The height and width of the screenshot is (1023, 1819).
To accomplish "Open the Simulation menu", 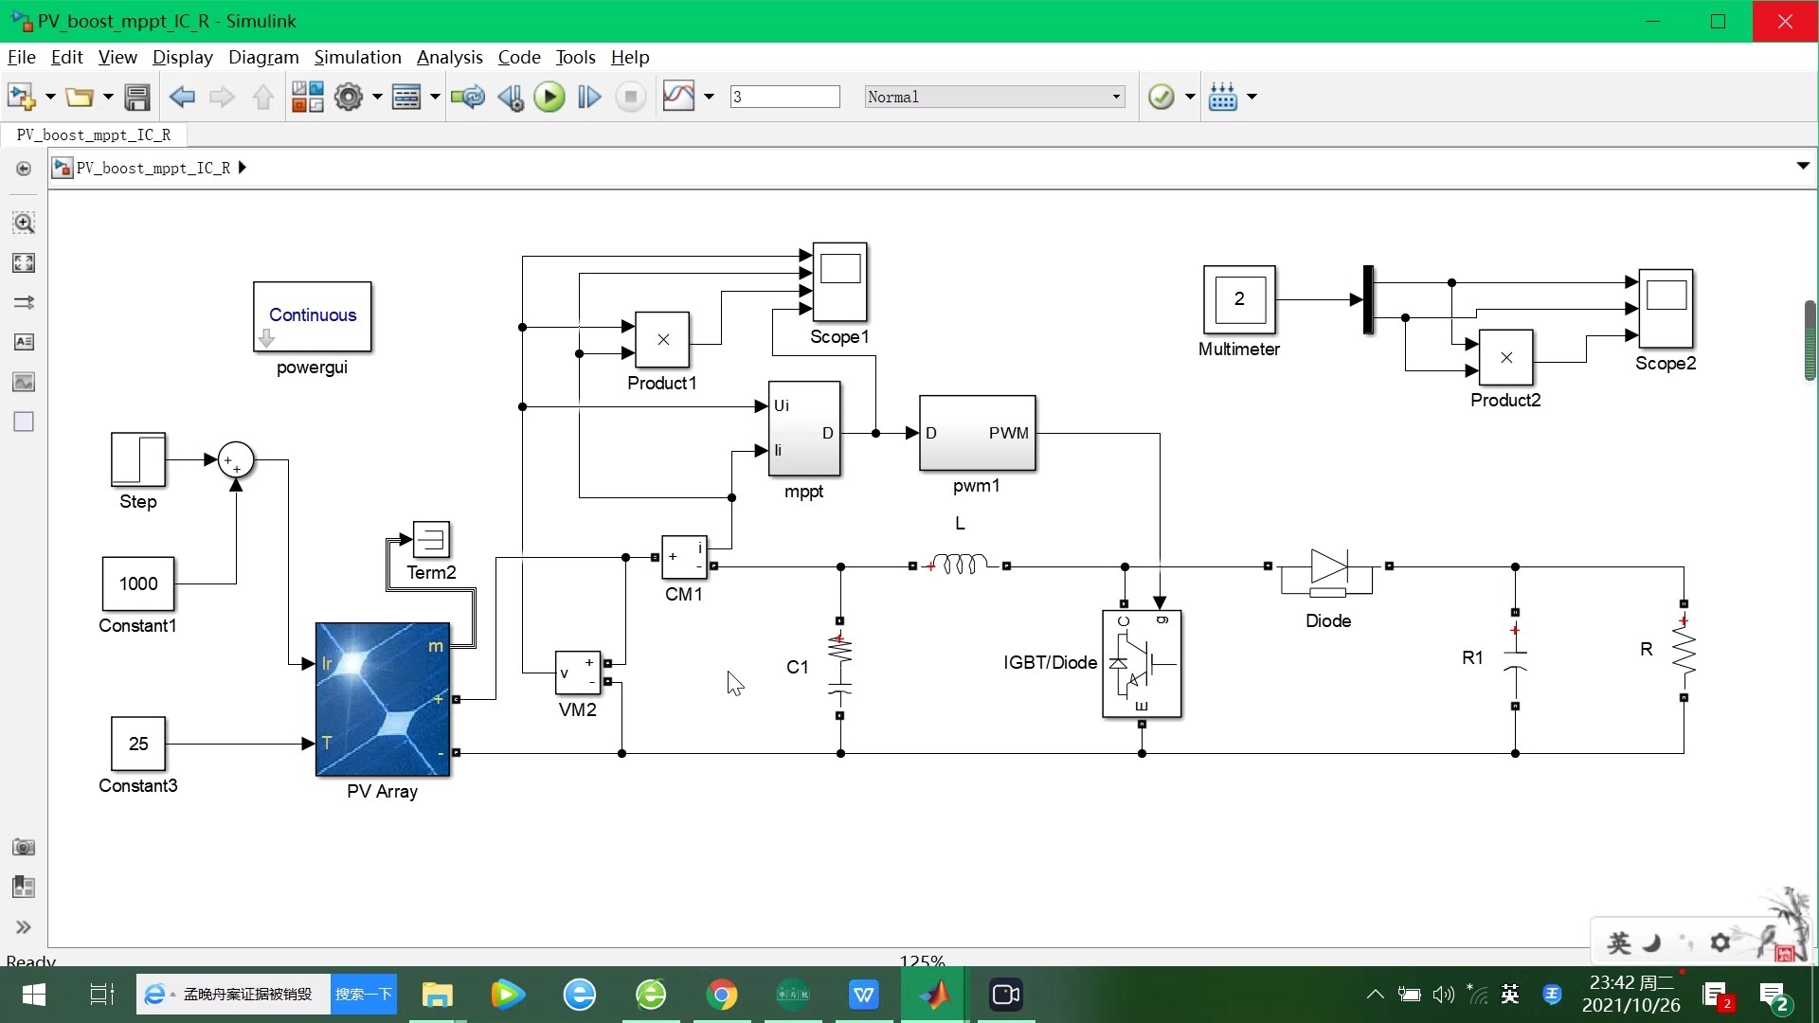I will coord(357,57).
